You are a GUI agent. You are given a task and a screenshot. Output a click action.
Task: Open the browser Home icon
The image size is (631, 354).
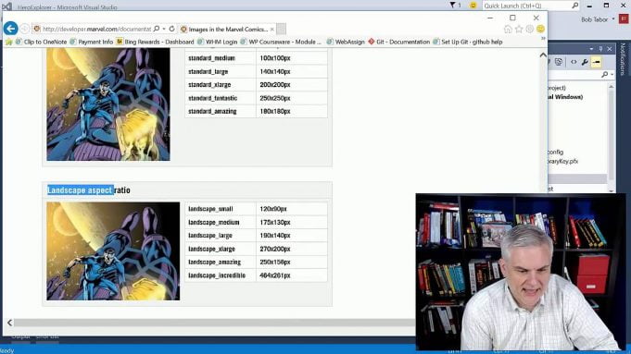tap(508, 29)
